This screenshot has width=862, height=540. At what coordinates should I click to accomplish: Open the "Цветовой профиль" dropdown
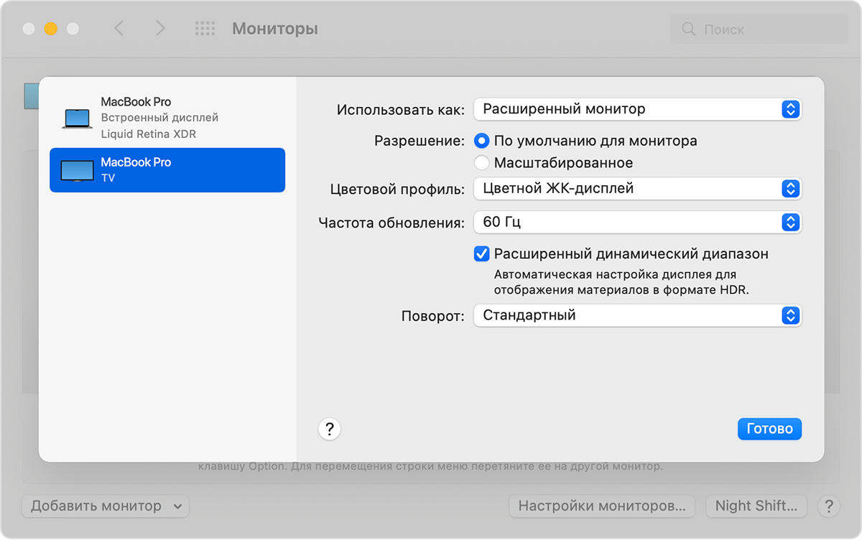(637, 189)
